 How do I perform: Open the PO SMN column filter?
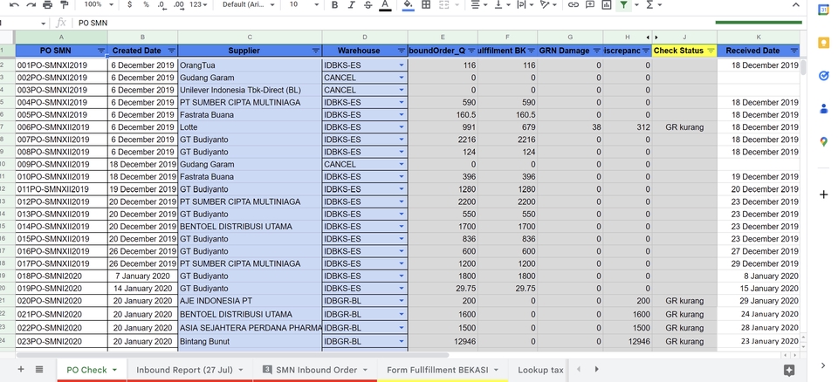click(x=101, y=51)
